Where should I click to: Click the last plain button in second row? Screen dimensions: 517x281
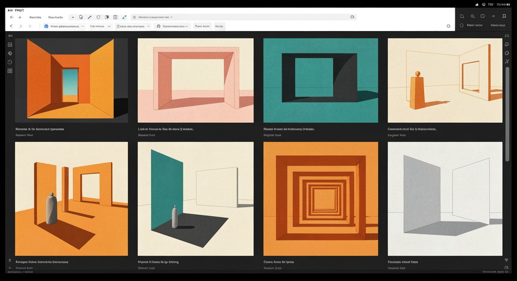click(x=219, y=26)
